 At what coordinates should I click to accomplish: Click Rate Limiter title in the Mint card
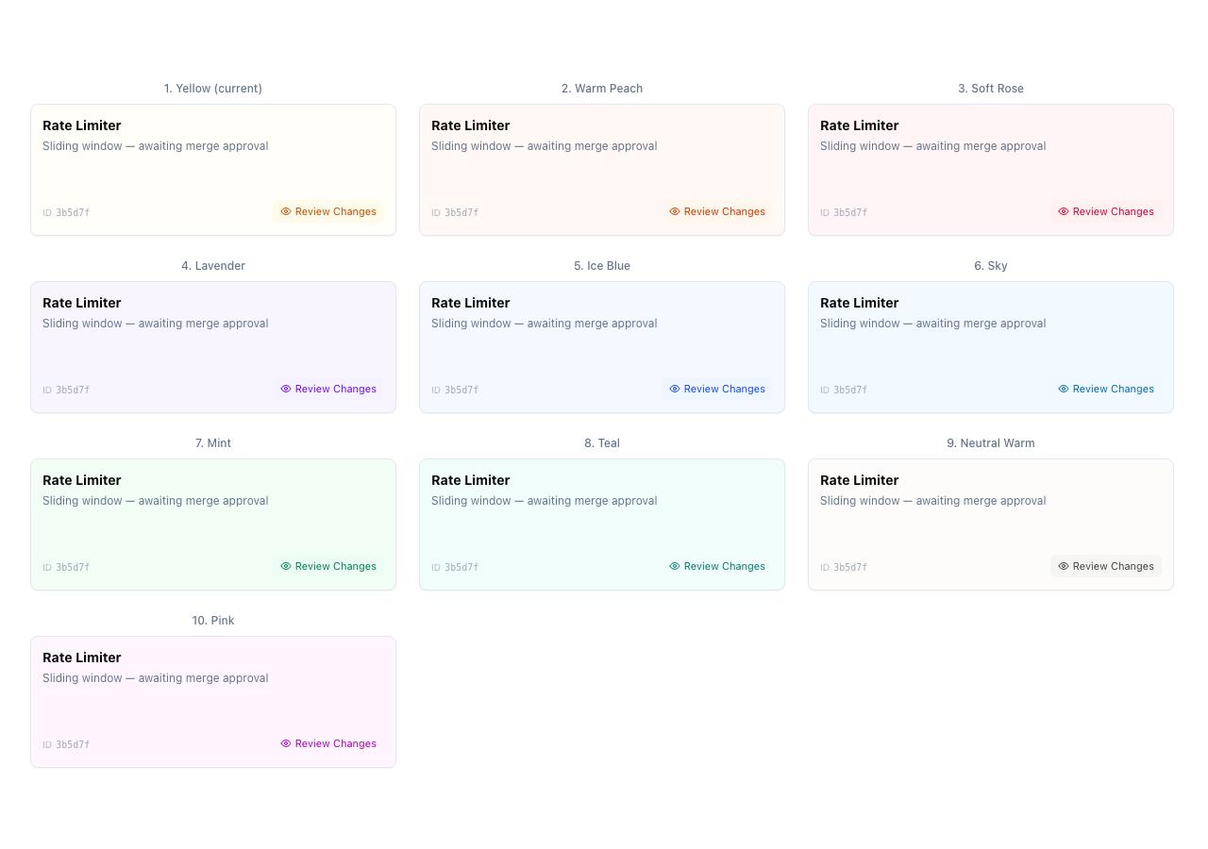click(82, 480)
